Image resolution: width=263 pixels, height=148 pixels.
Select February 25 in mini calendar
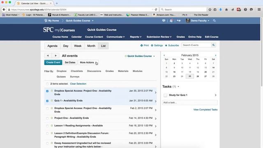(x=190, y=76)
